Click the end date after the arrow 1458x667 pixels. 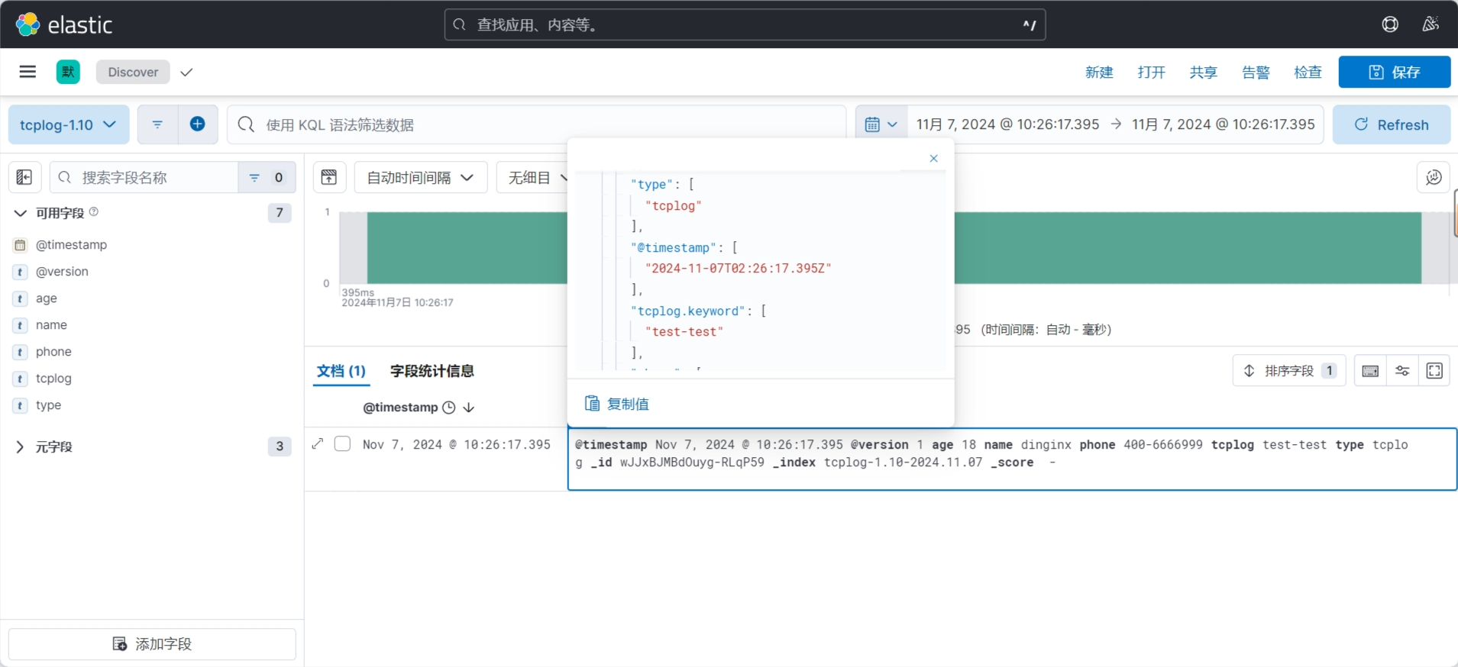coord(1224,124)
